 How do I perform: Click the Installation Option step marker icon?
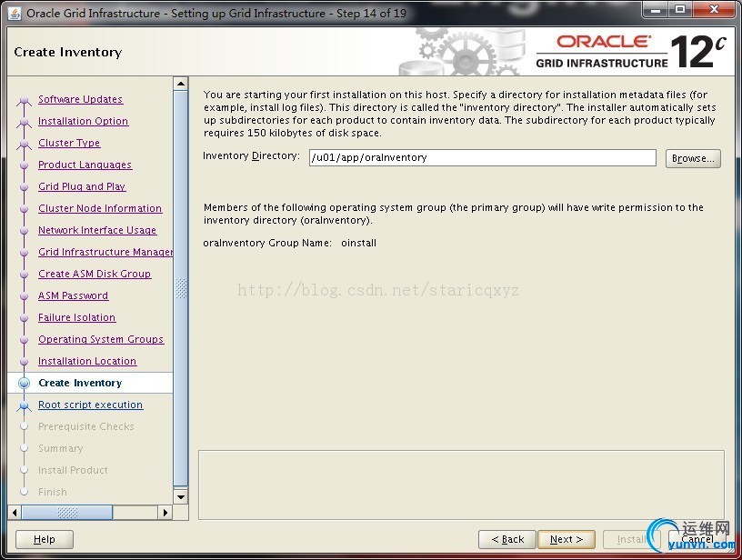25,122
